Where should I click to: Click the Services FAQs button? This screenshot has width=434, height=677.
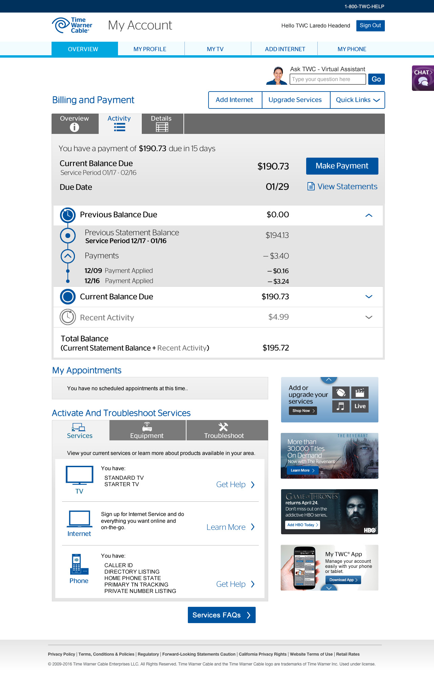coord(222,615)
